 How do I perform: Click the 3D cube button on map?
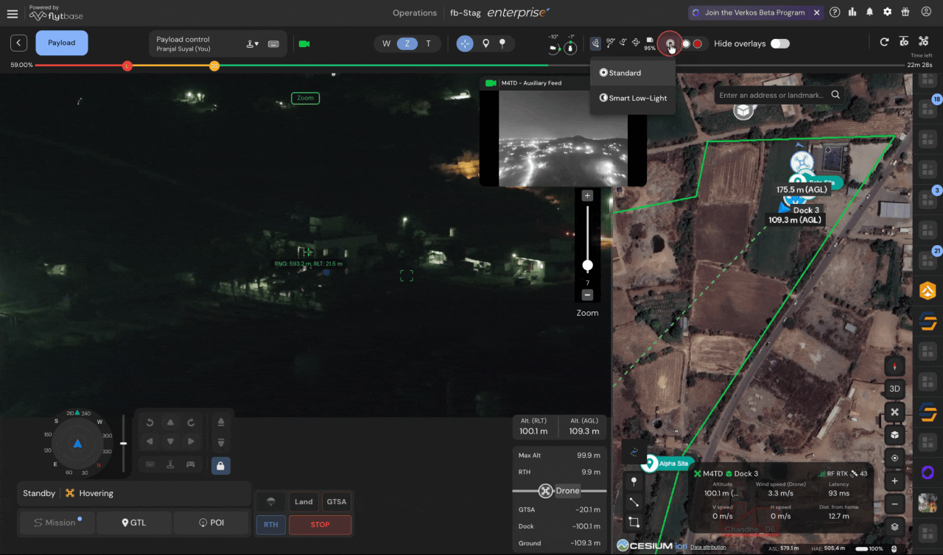point(895,434)
